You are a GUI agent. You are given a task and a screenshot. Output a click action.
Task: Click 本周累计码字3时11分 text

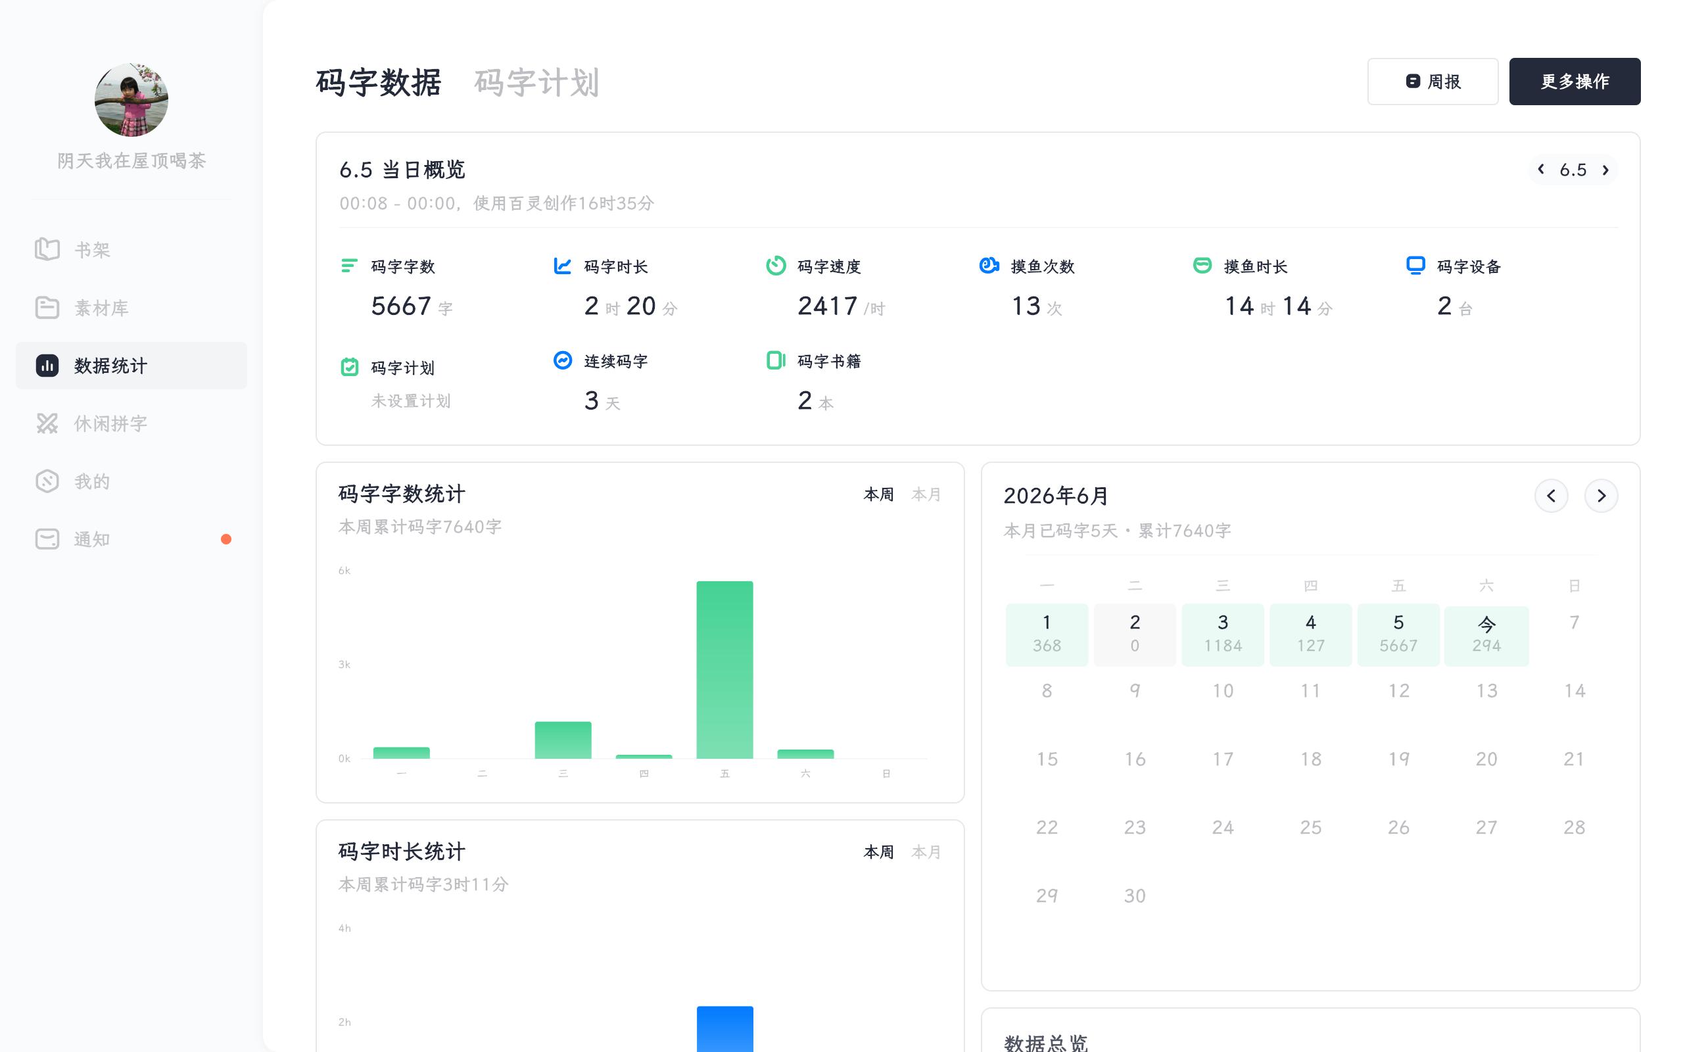click(423, 884)
